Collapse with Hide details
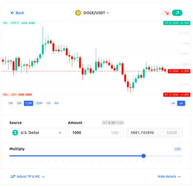Screen dimensions: 193x187 [x=169, y=176]
